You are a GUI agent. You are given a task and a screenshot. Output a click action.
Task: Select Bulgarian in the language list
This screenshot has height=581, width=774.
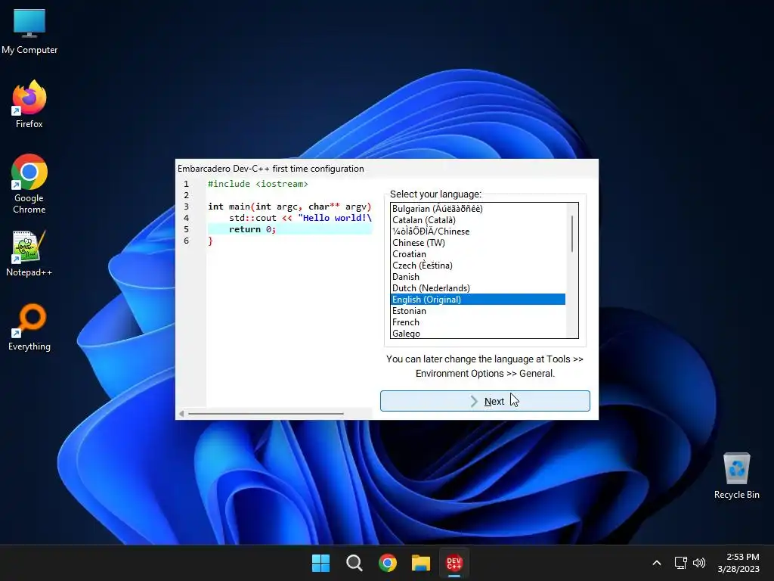click(478, 209)
